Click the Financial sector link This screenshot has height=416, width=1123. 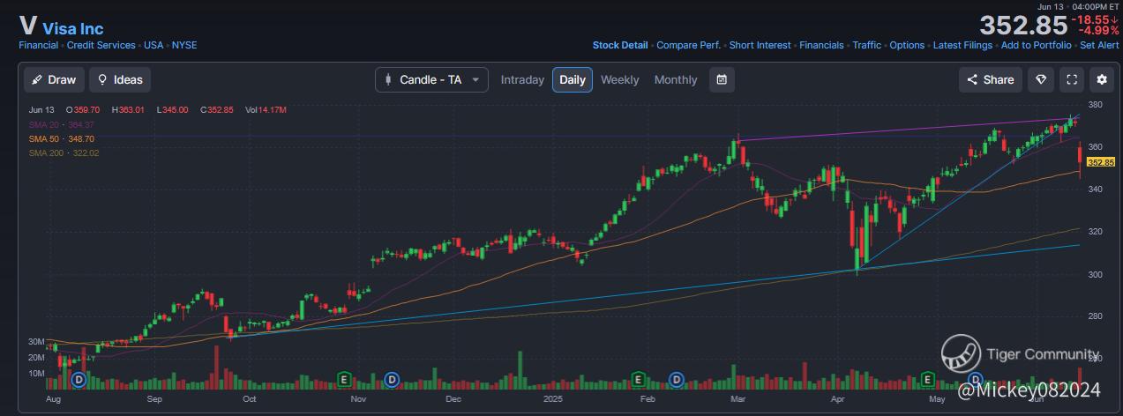(x=39, y=45)
